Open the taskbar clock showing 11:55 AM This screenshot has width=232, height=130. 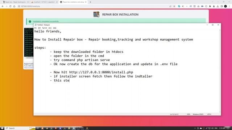(222, 128)
